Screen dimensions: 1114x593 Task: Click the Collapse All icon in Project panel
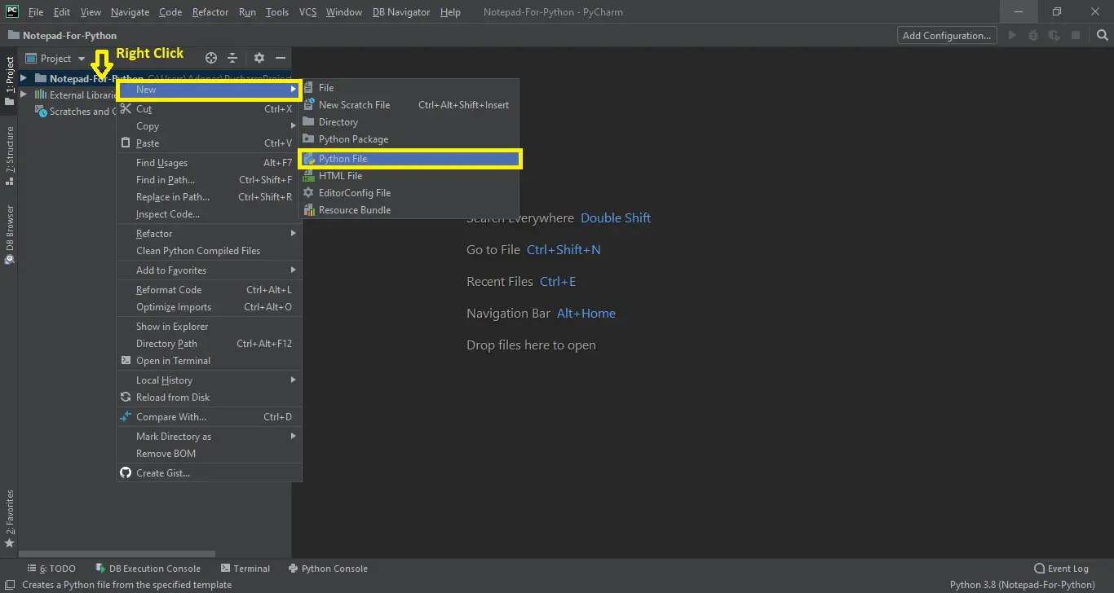click(232, 58)
